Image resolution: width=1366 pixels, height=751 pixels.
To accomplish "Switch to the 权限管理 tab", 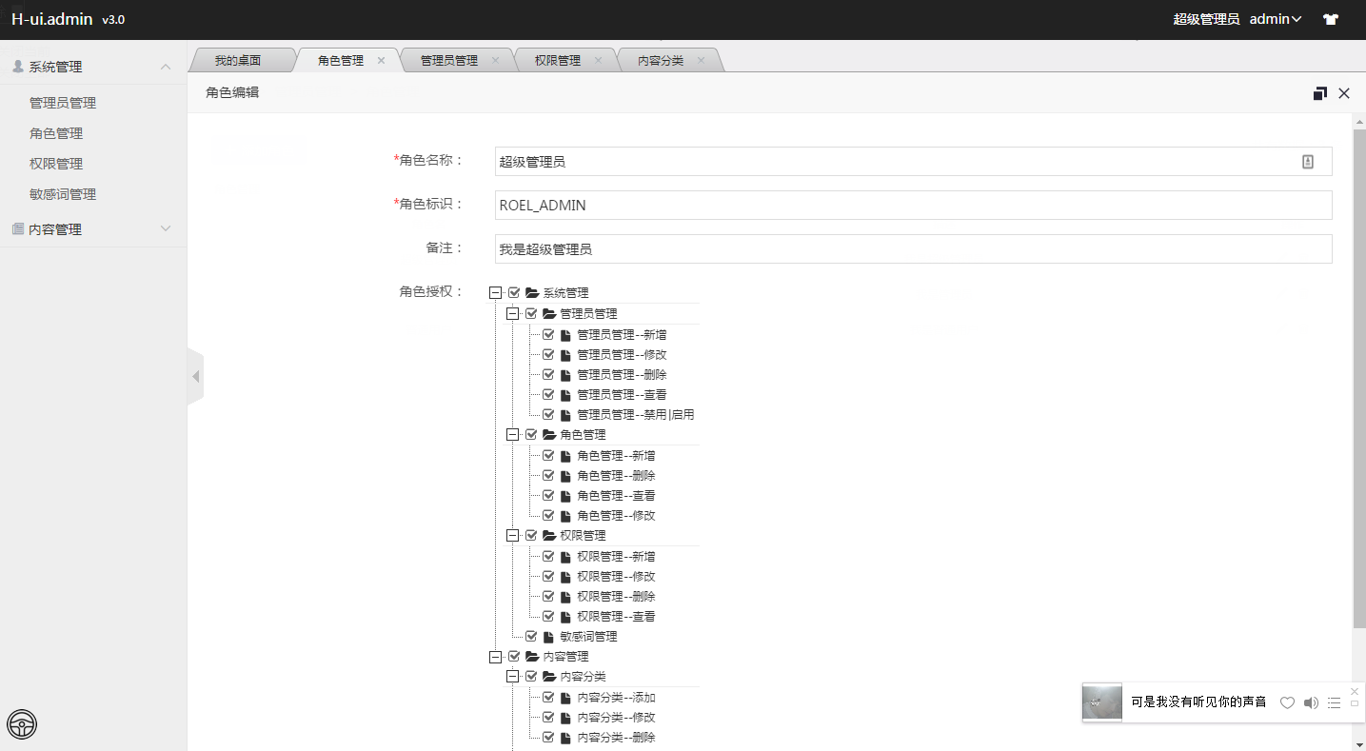I will (558, 60).
